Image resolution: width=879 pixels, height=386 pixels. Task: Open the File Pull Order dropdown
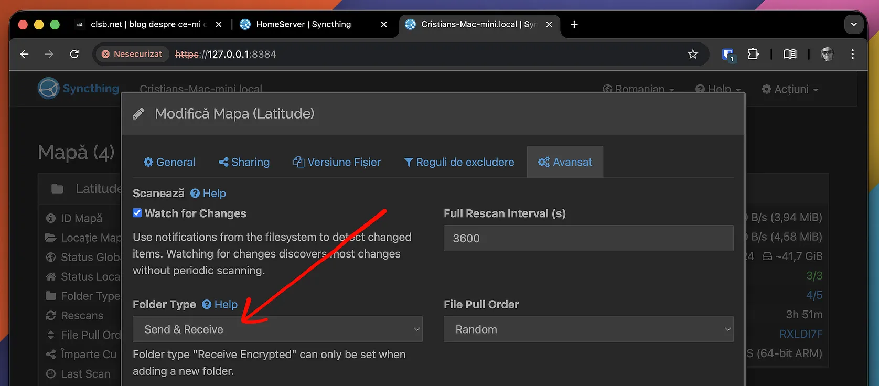(588, 329)
